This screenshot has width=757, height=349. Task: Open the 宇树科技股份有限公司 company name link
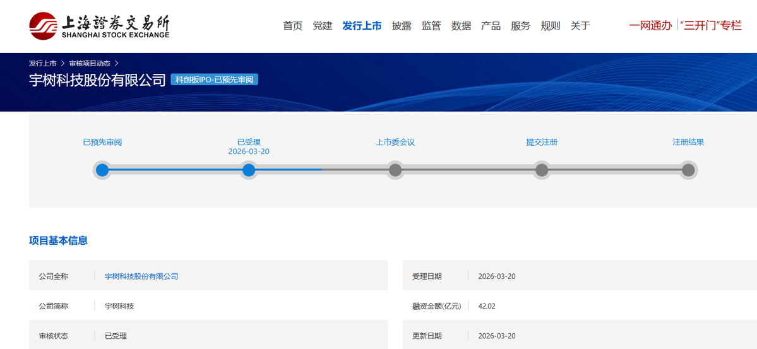(x=141, y=276)
